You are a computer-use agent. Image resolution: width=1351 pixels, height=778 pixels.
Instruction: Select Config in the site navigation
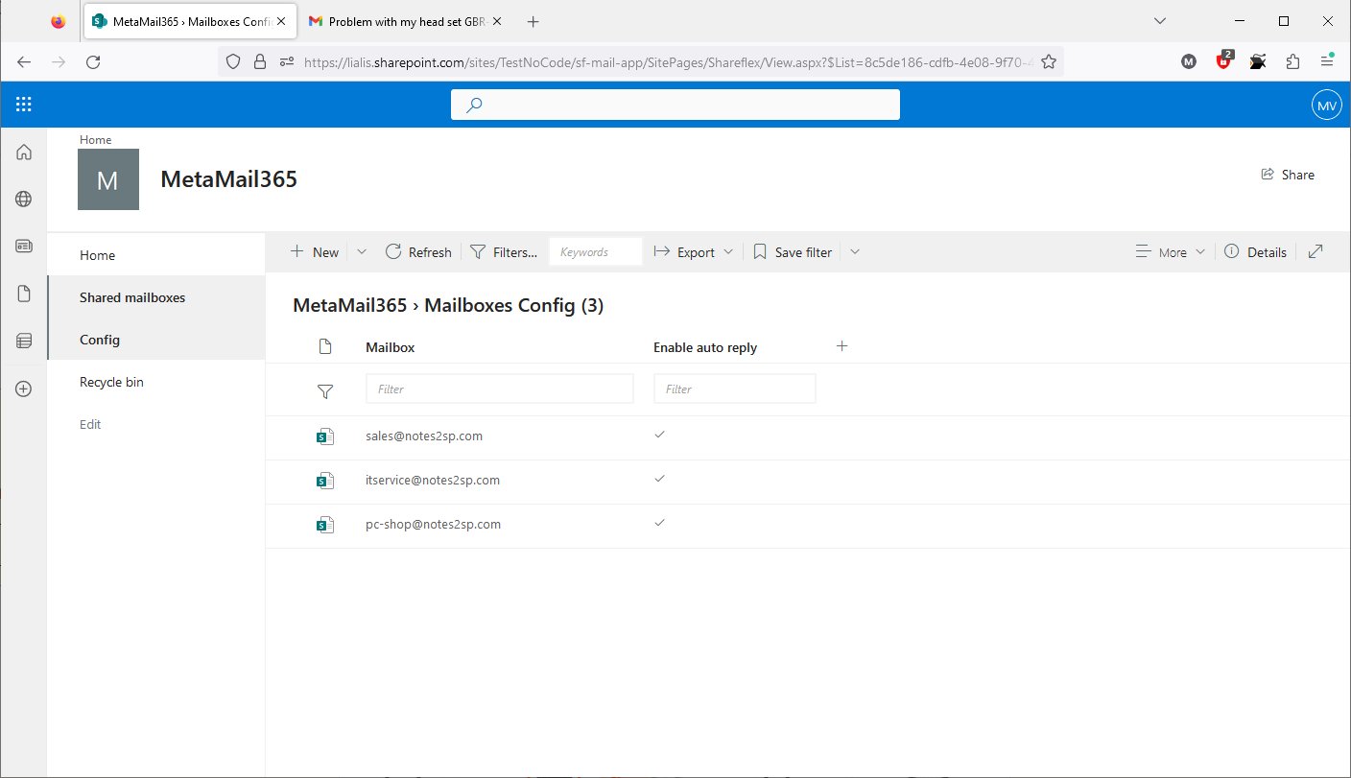click(x=100, y=340)
